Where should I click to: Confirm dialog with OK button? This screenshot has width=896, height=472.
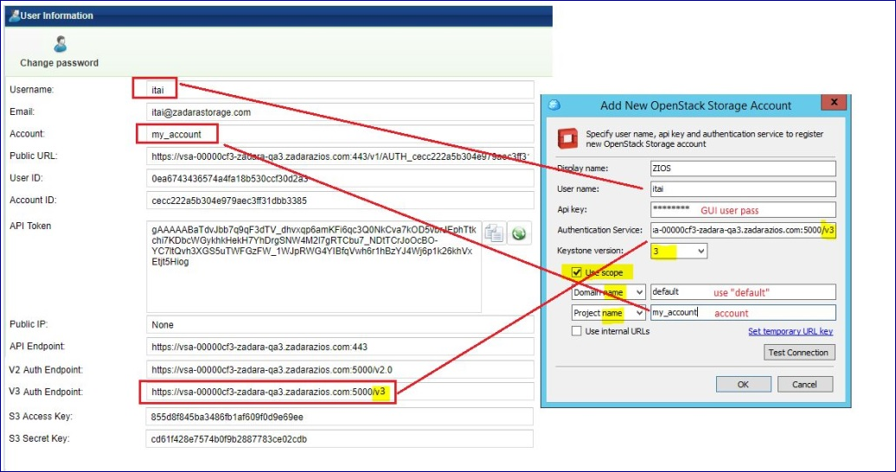744,384
